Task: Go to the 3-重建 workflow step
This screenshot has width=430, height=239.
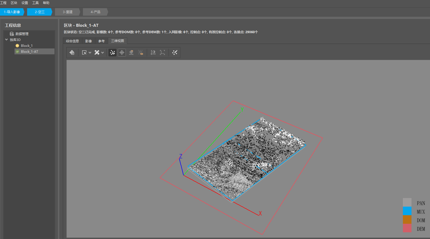Action: pyautogui.click(x=68, y=12)
